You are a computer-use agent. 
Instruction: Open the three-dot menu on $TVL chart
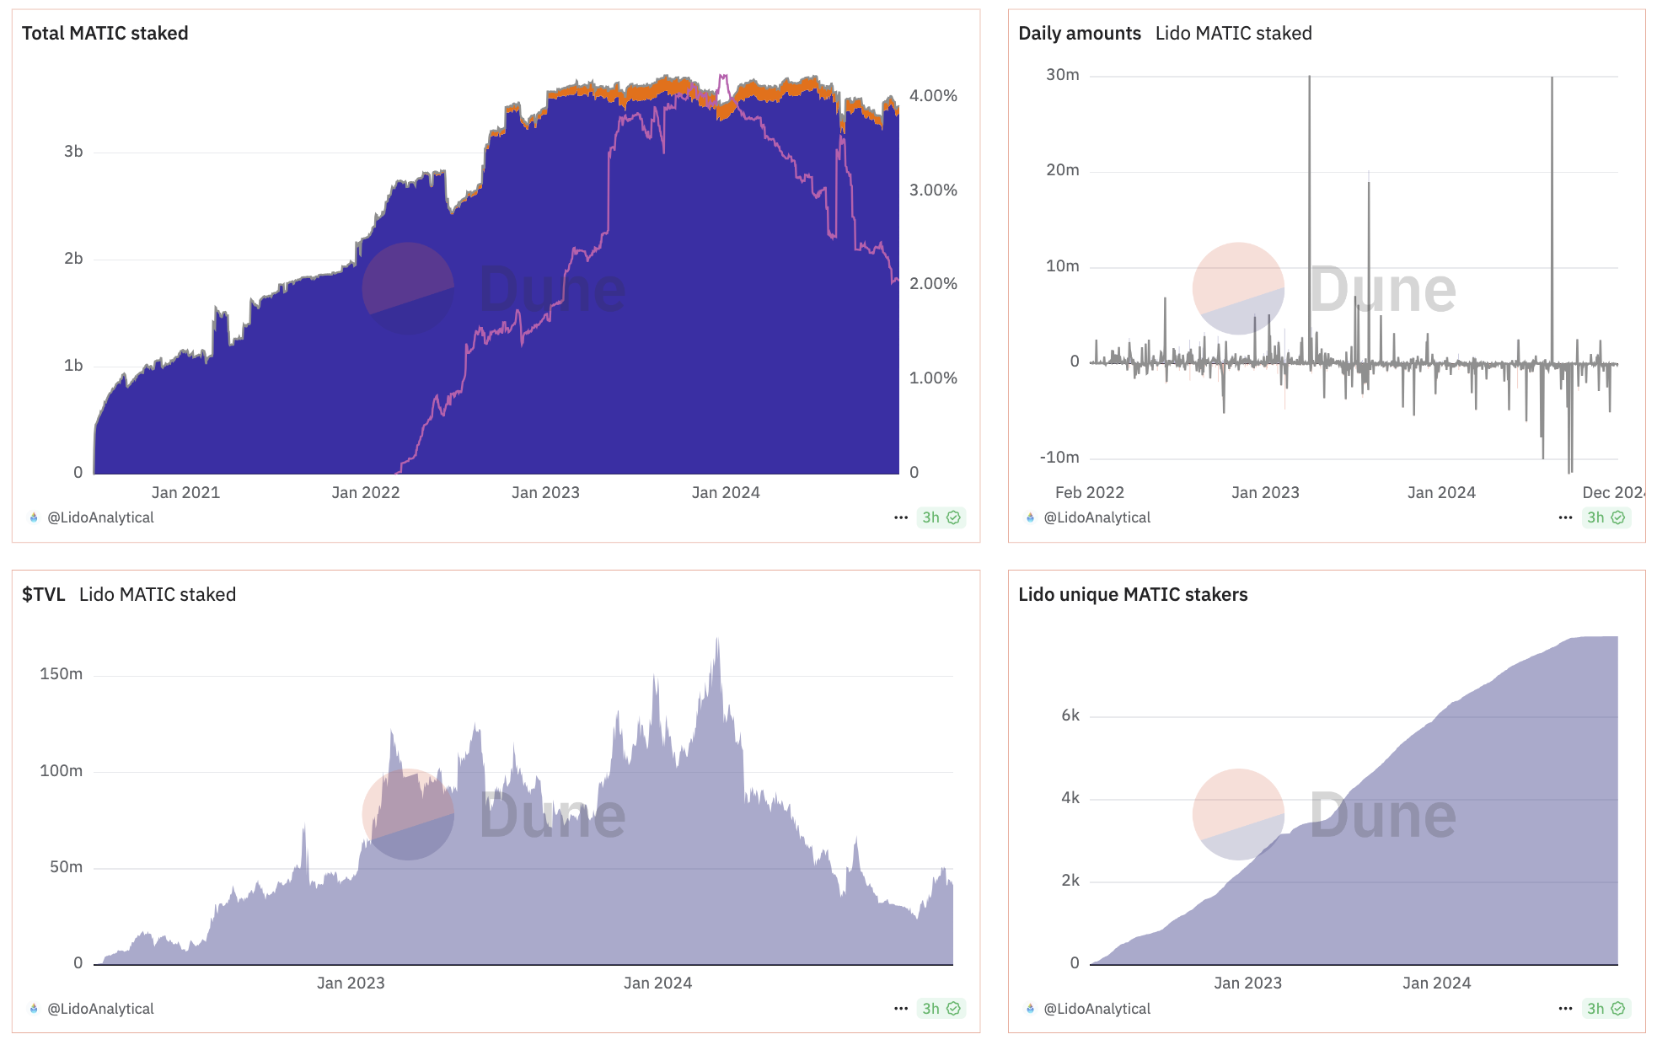tap(901, 1008)
